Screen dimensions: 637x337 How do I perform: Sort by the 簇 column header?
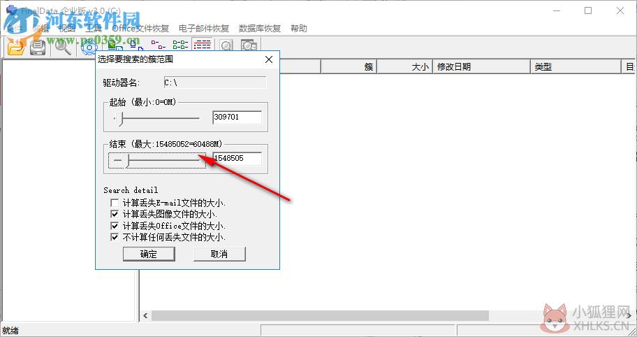coord(349,67)
